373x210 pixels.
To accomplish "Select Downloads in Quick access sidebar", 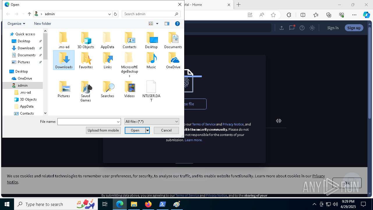I will (x=26, y=48).
